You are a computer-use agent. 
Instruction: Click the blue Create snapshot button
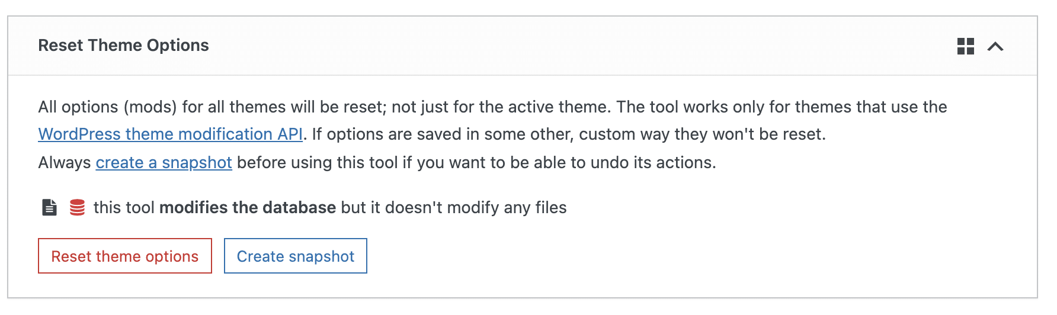[296, 256]
